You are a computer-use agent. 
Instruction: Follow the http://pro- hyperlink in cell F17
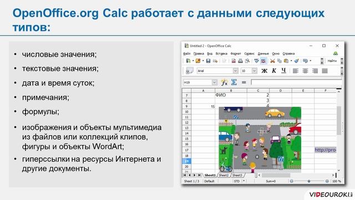[326, 150]
